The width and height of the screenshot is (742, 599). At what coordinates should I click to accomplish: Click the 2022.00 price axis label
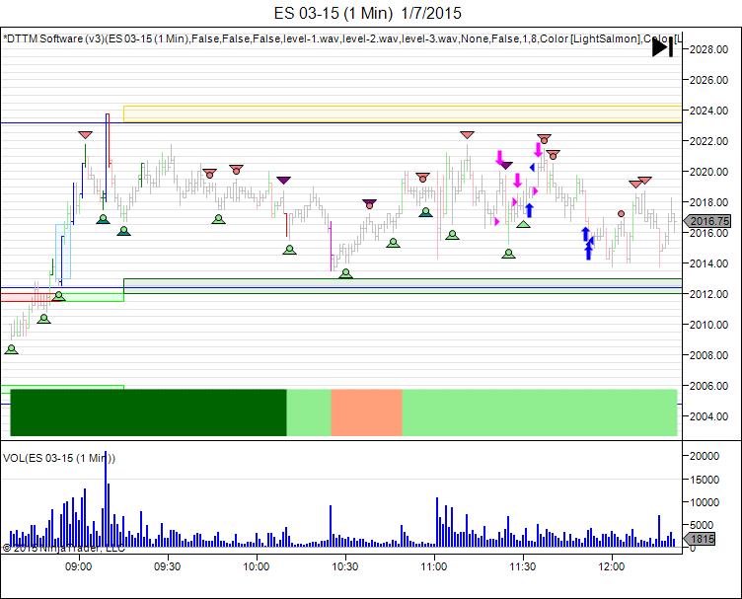708,141
